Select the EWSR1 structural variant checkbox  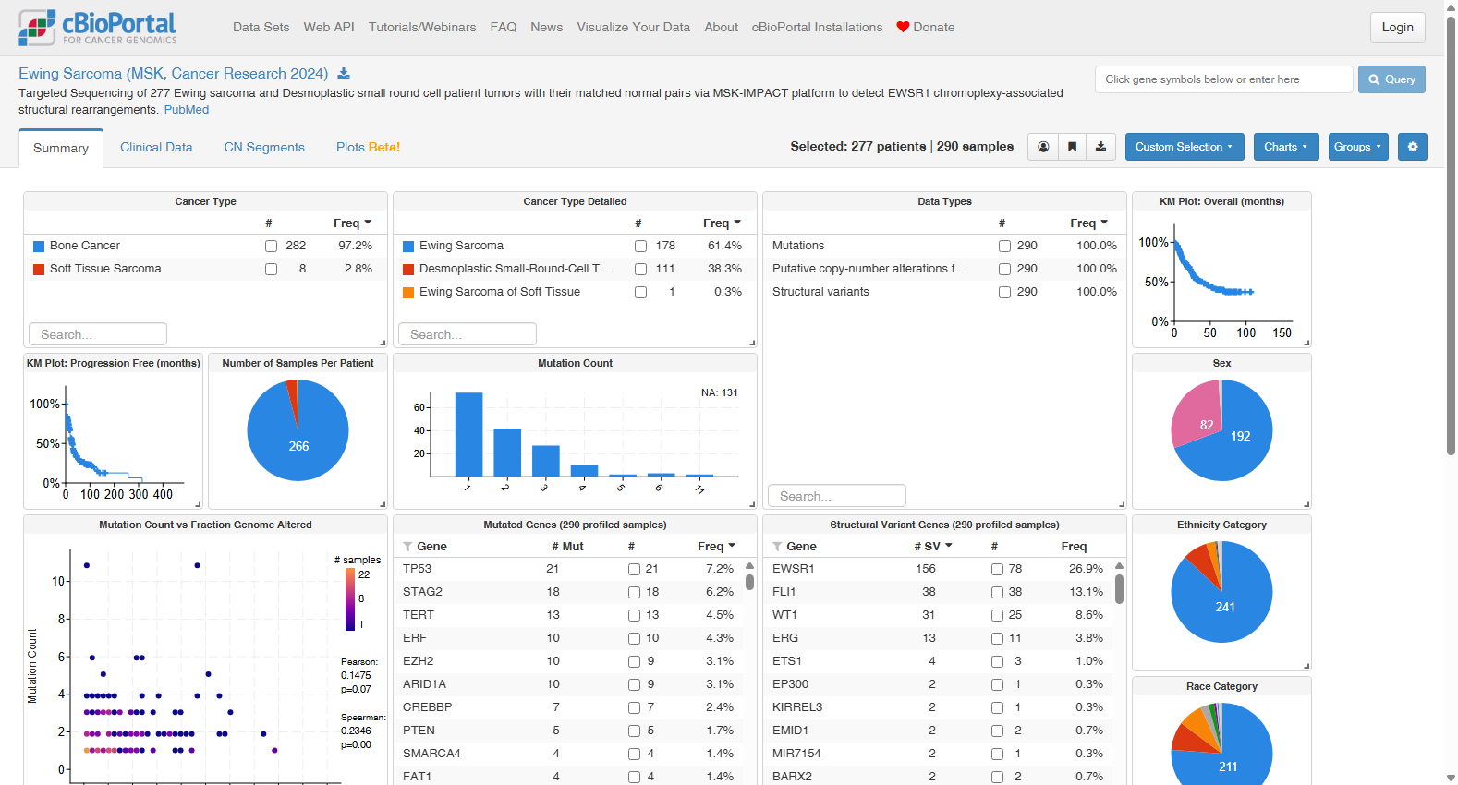tap(997, 569)
